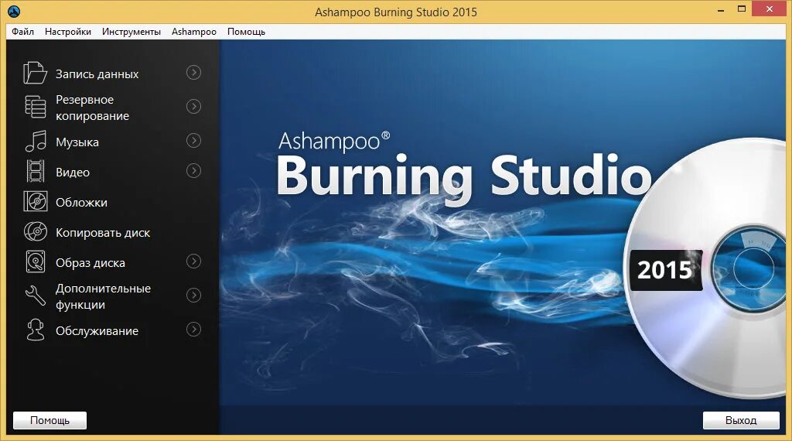792x441 pixels.
Task: Expand the Музыка submenu arrow
Action: [193, 141]
